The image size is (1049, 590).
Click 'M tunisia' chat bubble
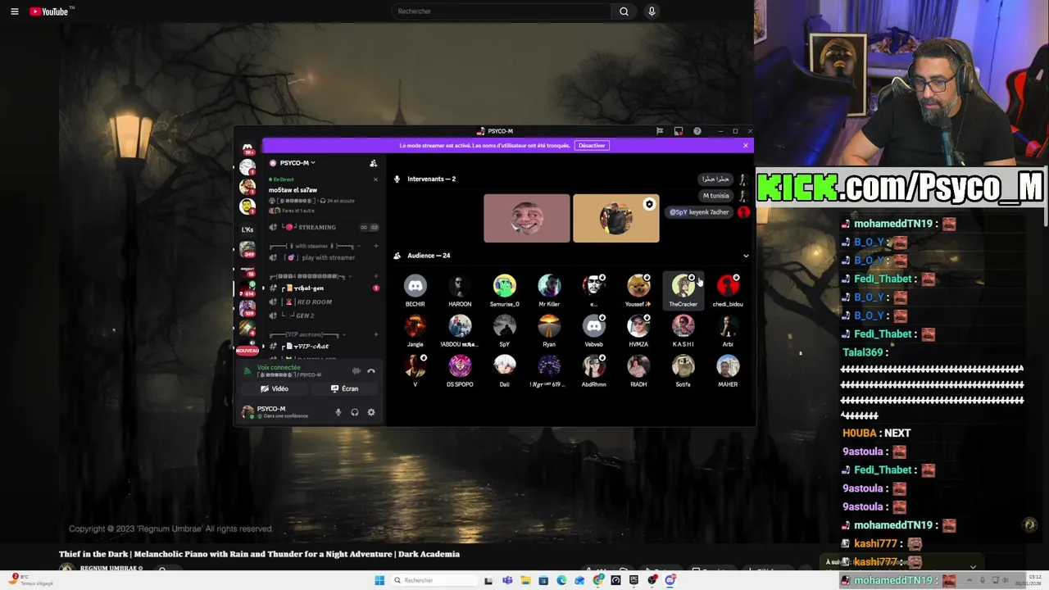click(x=715, y=196)
